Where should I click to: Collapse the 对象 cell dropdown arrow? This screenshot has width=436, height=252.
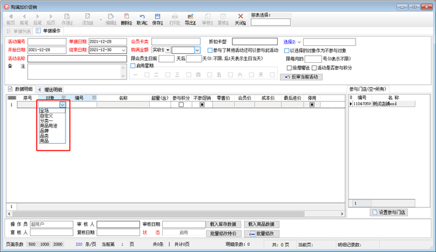click(62, 105)
